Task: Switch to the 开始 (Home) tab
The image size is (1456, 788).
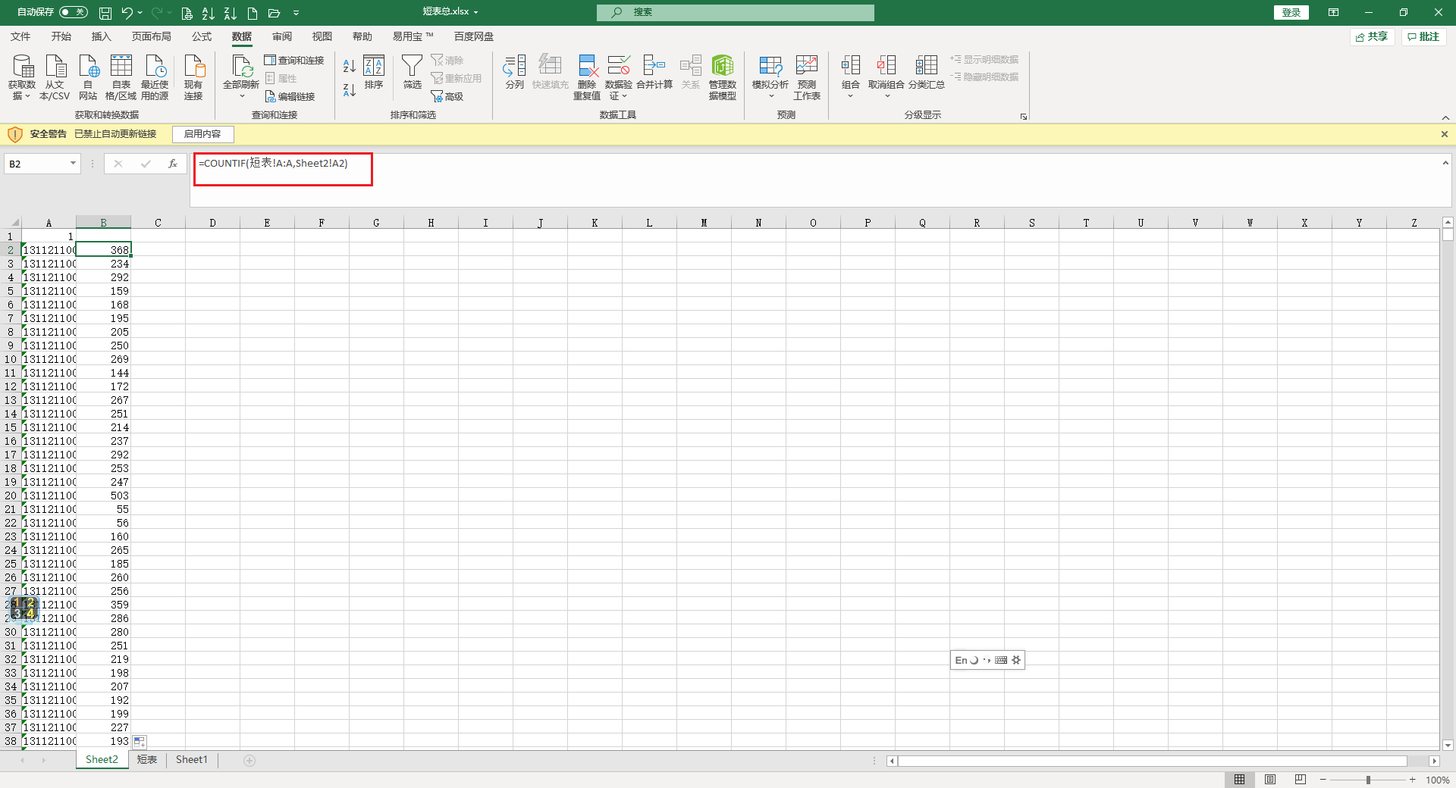Action: pyautogui.click(x=61, y=36)
